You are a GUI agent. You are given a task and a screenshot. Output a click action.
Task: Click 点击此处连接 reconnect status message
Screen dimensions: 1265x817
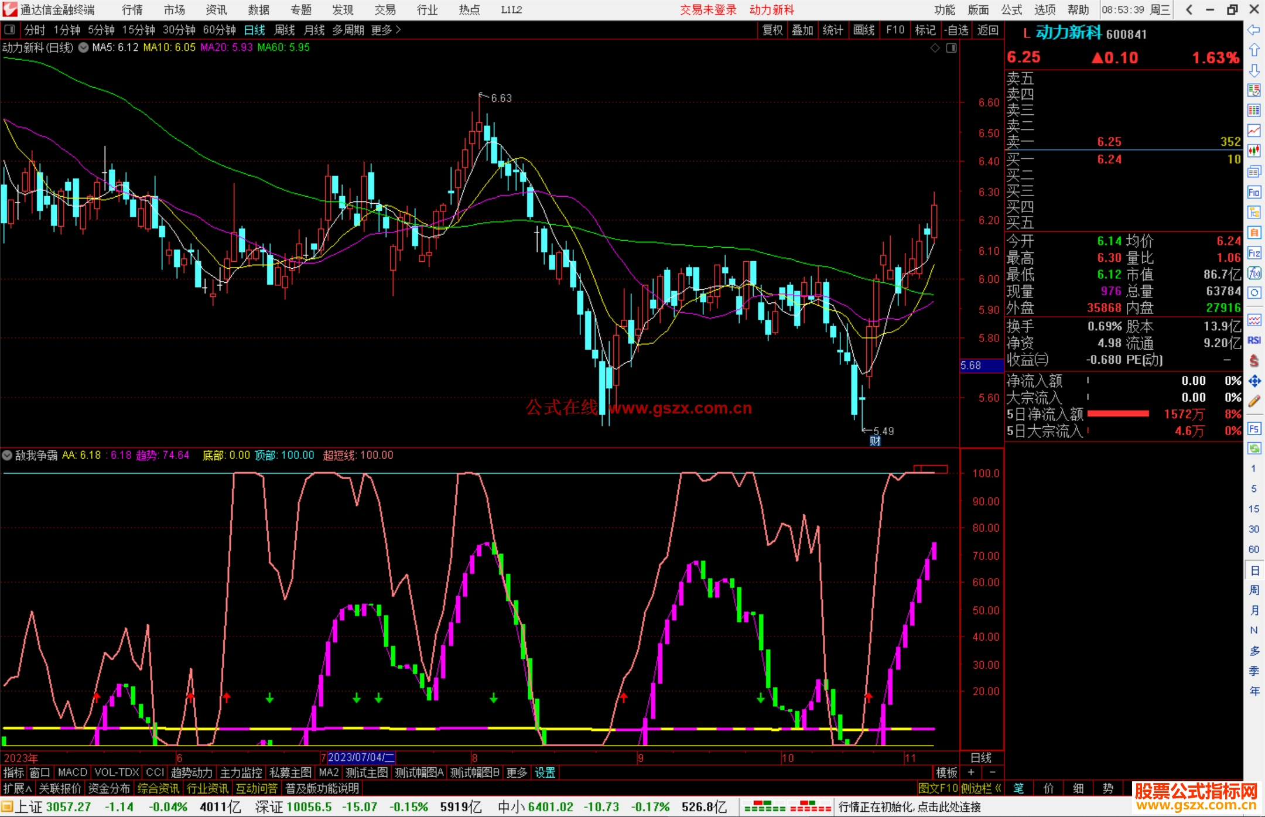[949, 807]
